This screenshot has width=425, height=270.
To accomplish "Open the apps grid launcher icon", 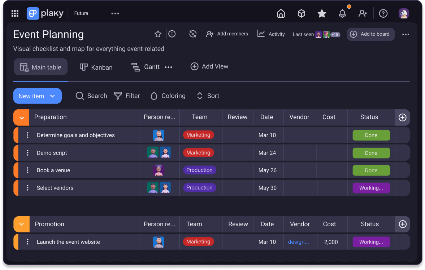I will coord(15,13).
